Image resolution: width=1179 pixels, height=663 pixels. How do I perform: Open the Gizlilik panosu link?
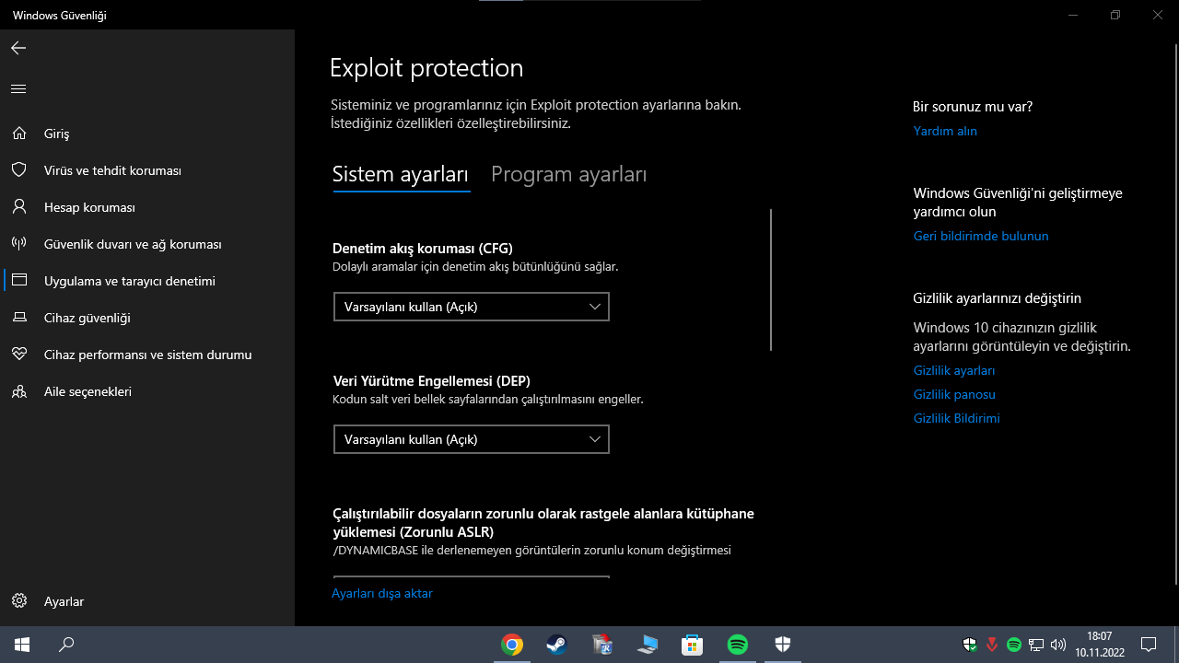(x=954, y=394)
